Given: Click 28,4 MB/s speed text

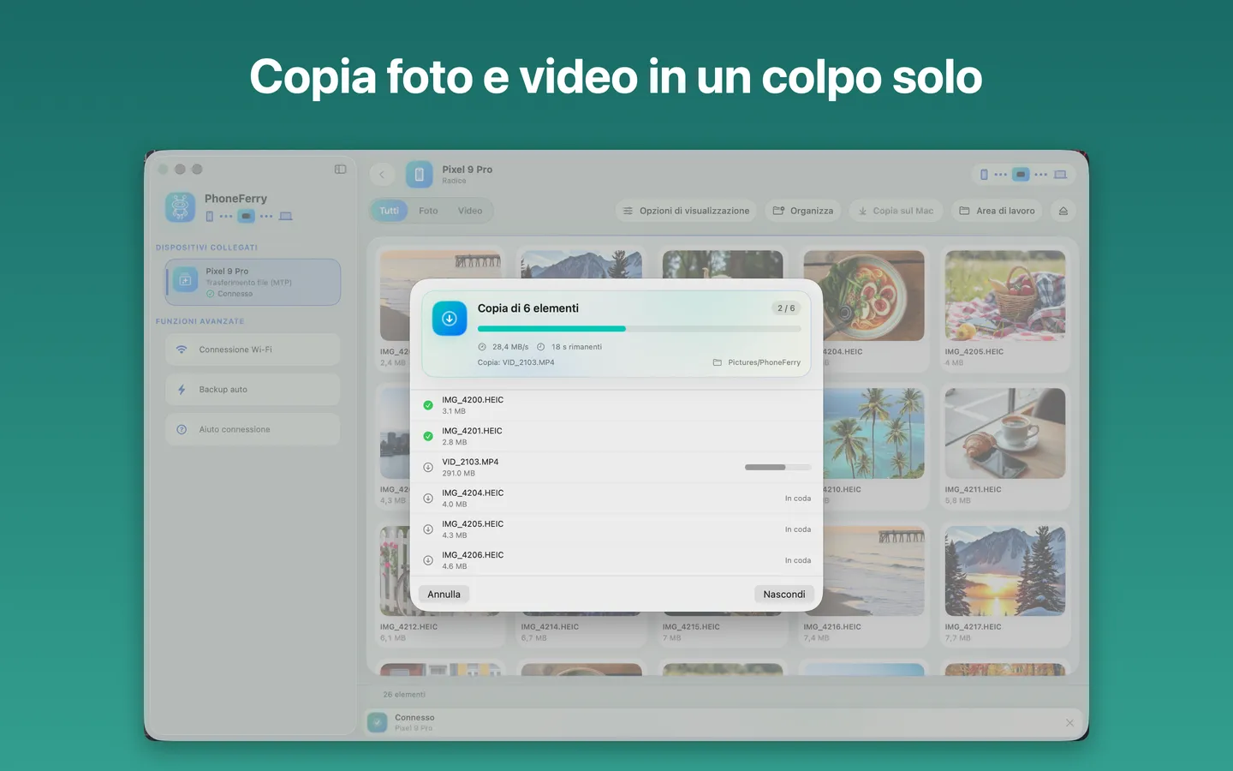Looking at the screenshot, I should pyautogui.click(x=510, y=347).
